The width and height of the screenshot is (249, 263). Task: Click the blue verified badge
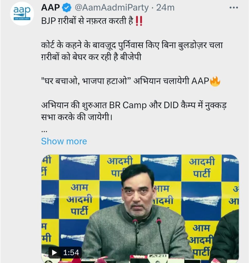67,7
